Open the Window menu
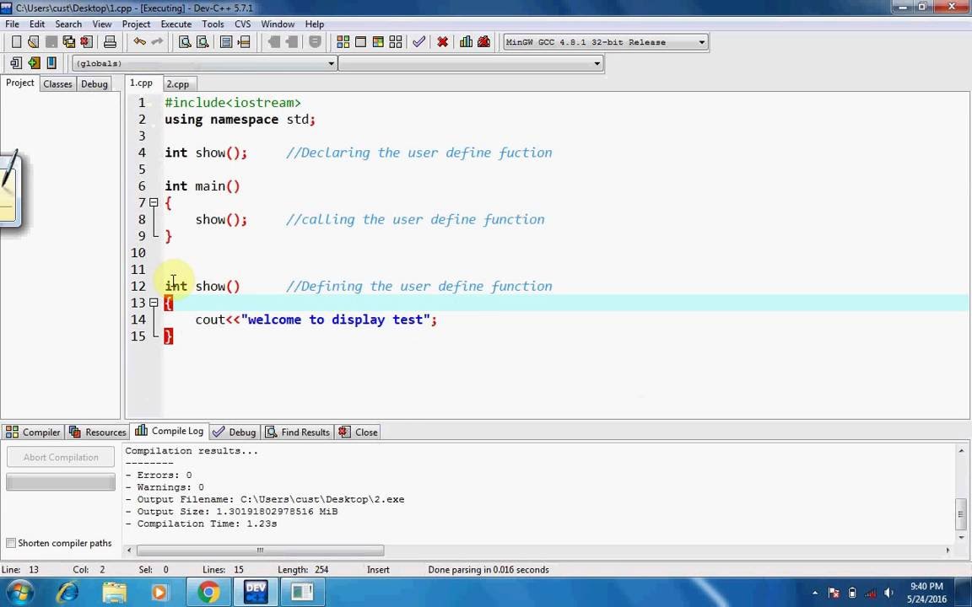Image resolution: width=972 pixels, height=607 pixels. (277, 24)
